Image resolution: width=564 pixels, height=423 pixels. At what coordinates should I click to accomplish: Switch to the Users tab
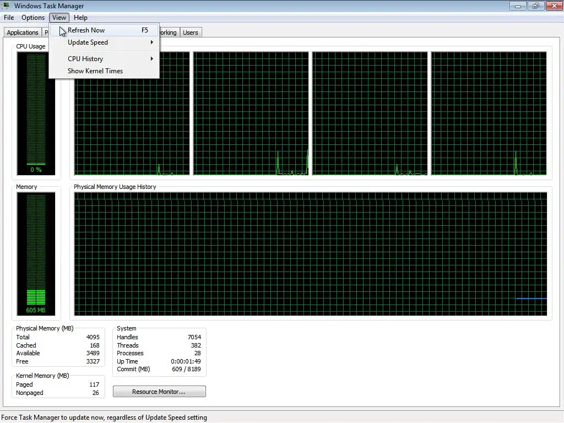pyautogui.click(x=190, y=32)
